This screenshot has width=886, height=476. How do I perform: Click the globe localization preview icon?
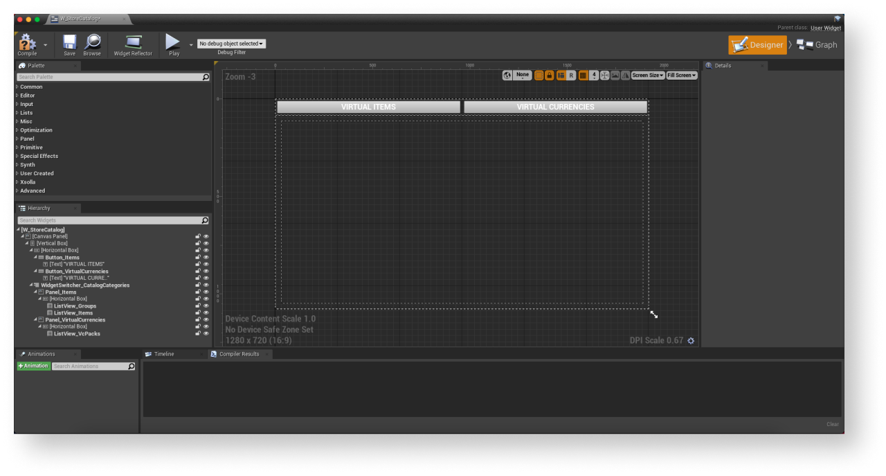507,76
